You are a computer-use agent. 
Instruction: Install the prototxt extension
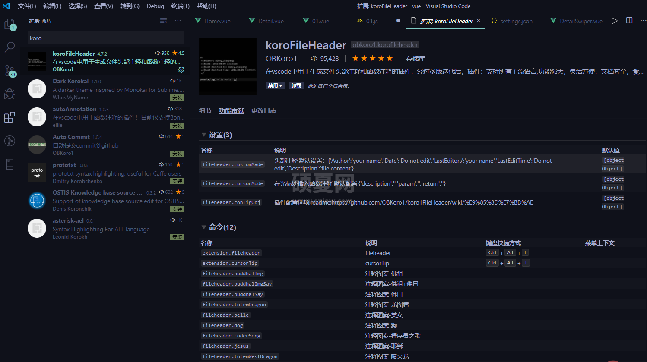click(177, 181)
